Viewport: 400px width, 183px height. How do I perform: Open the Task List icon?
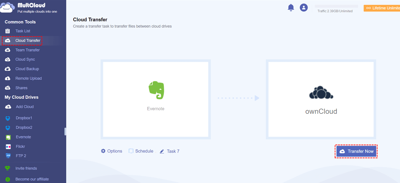click(8, 31)
